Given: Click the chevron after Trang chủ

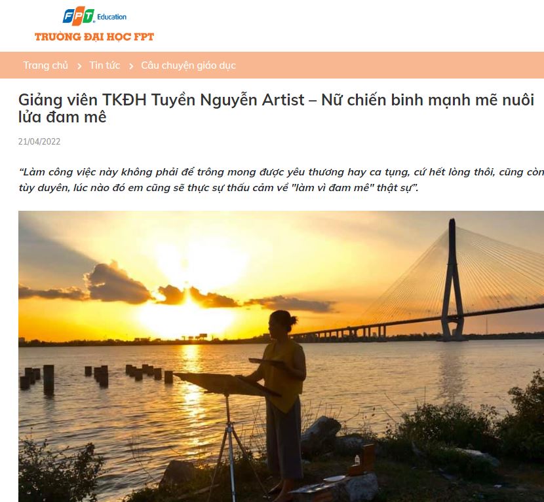Looking at the screenshot, I should click(79, 66).
